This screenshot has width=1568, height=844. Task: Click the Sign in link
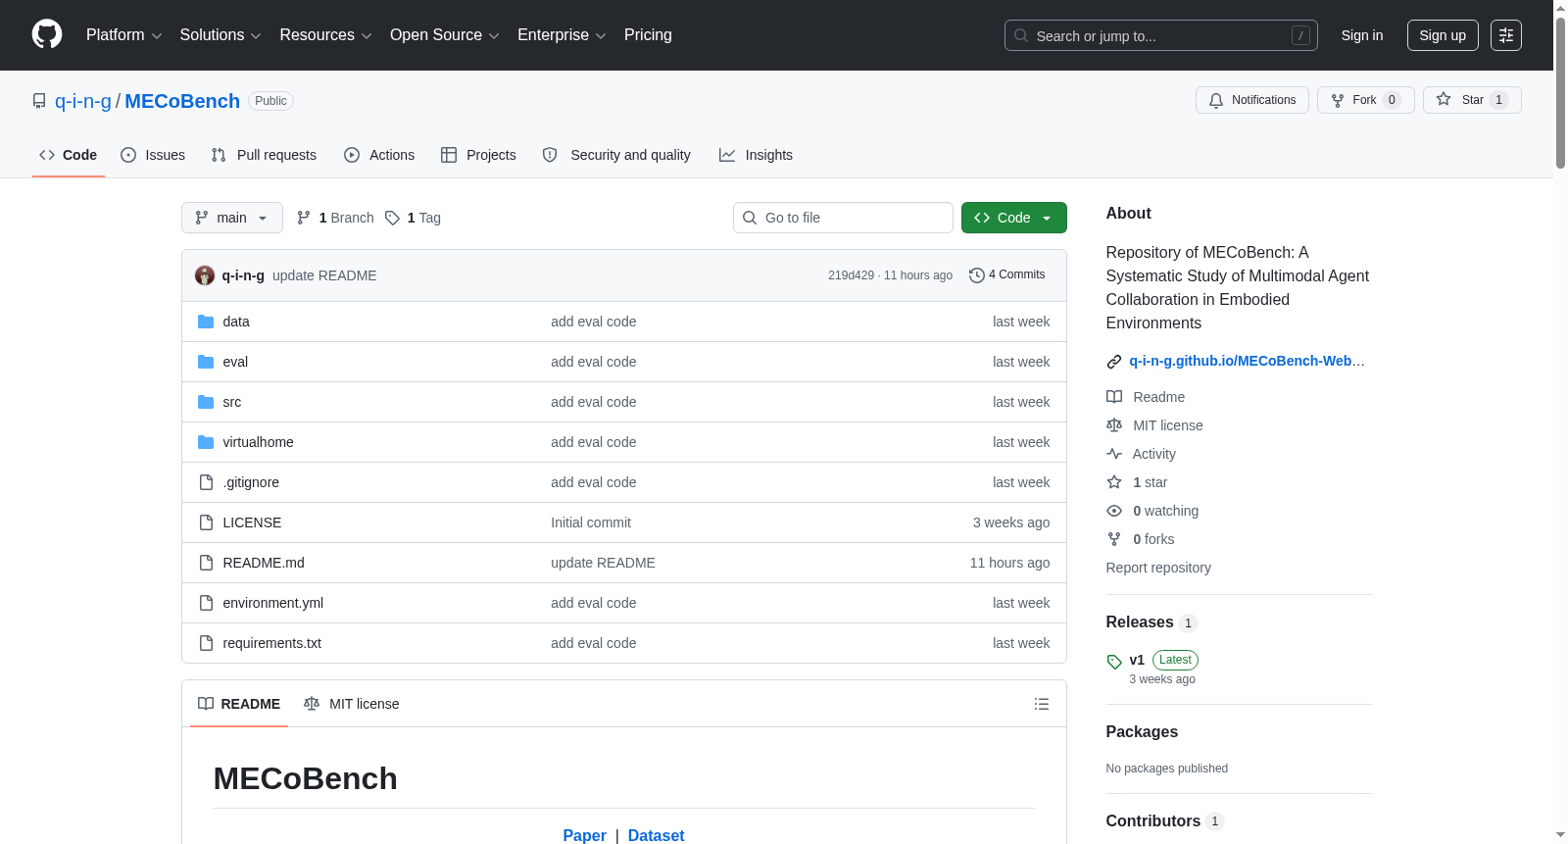point(1362,35)
